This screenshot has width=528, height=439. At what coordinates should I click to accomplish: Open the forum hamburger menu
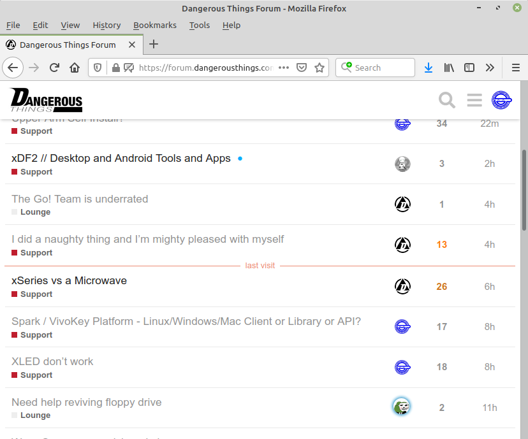coord(474,100)
